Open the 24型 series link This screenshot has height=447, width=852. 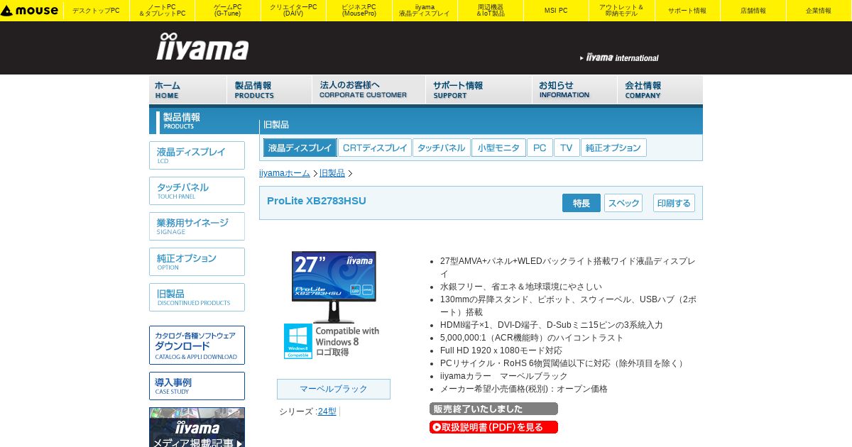tap(327, 412)
